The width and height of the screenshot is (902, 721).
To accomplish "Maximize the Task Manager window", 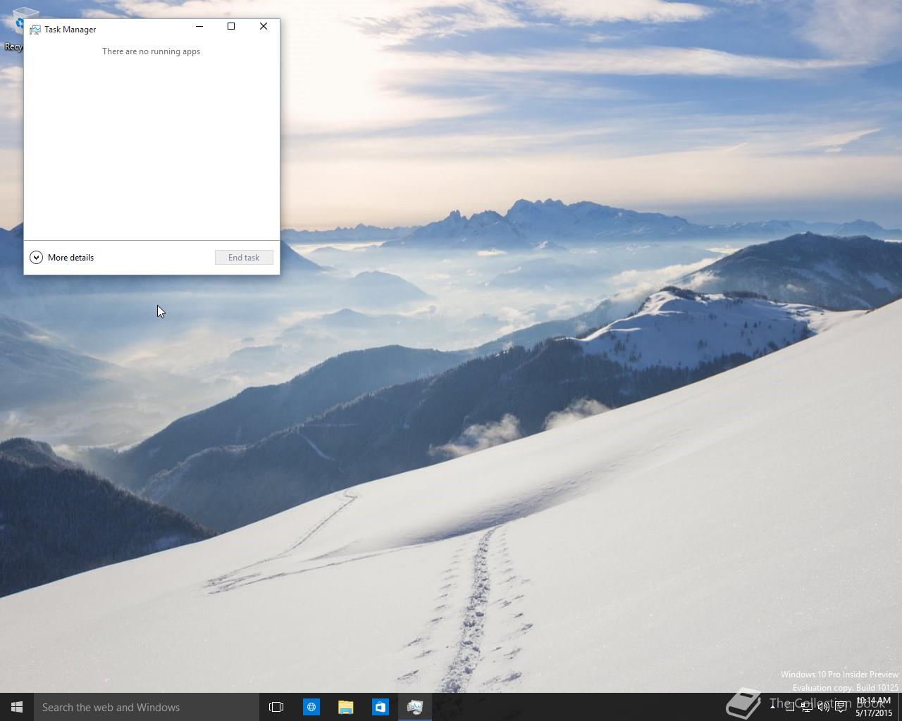I will (x=231, y=27).
